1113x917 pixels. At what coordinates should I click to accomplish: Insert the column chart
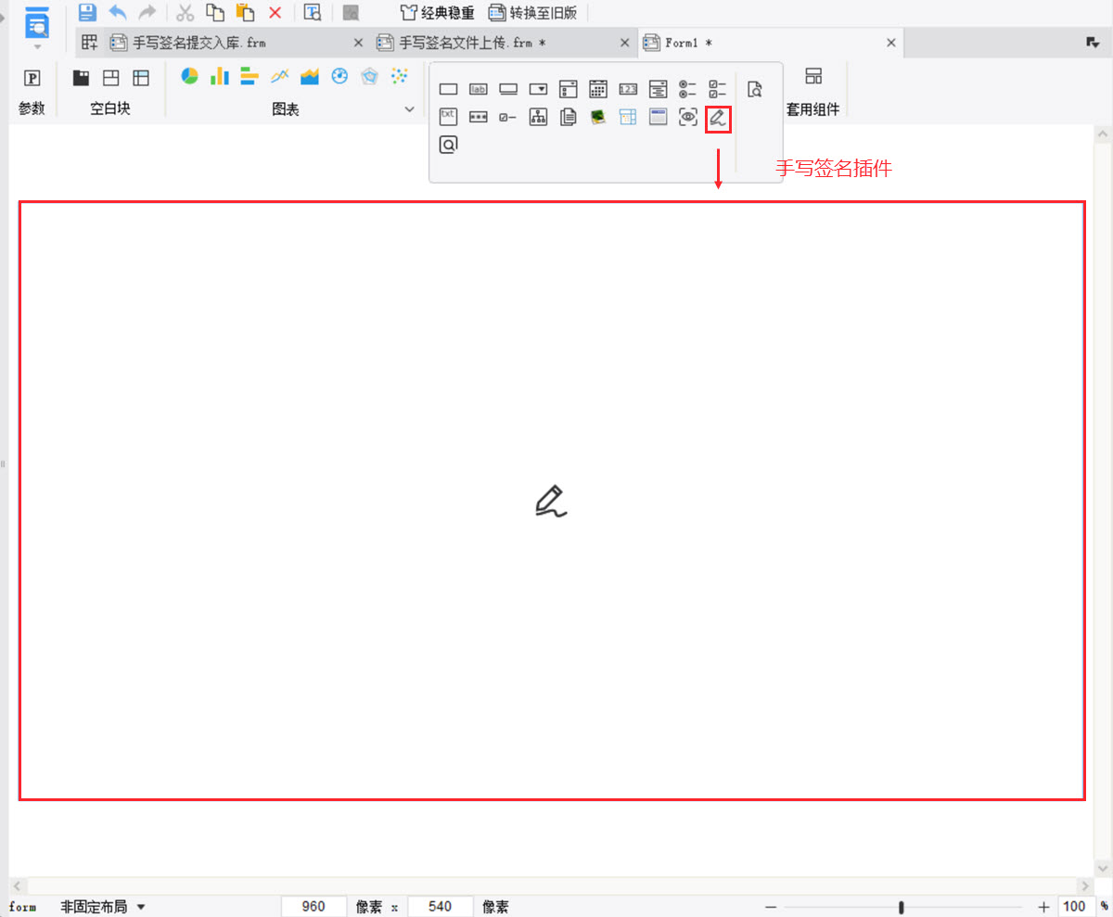click(220, 76)
